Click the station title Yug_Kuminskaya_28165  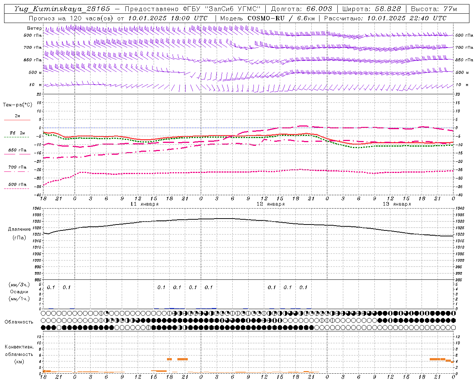click(x=62, y=9)
